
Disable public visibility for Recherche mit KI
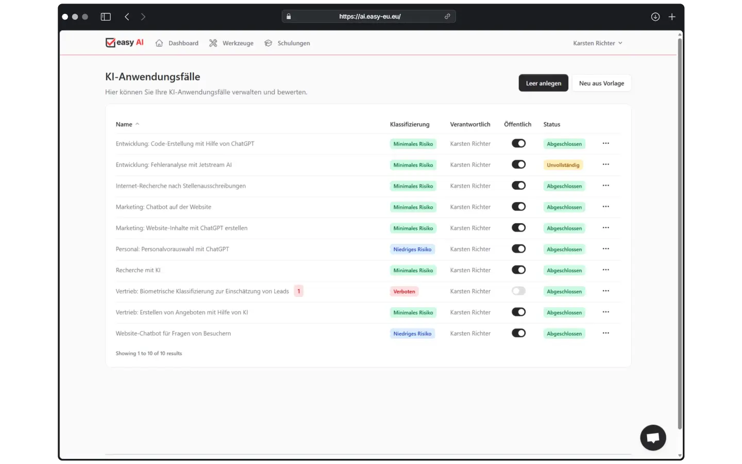point(518,270)
